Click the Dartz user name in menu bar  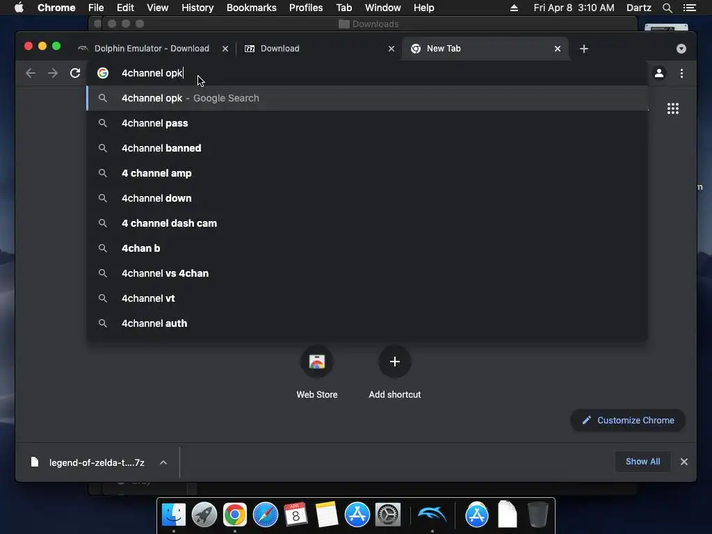[639, 8]
